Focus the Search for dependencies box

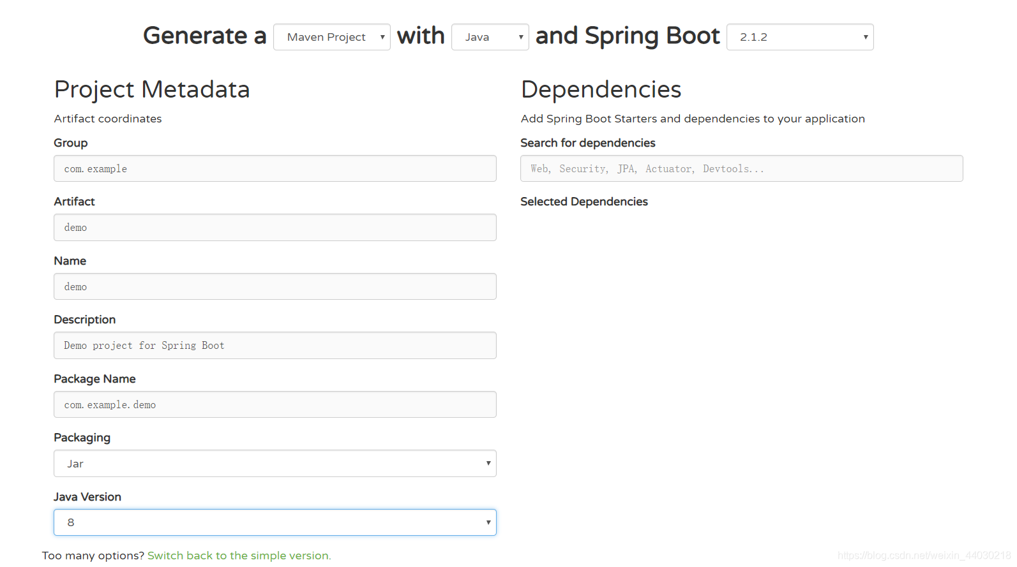[x=741, y=168]
